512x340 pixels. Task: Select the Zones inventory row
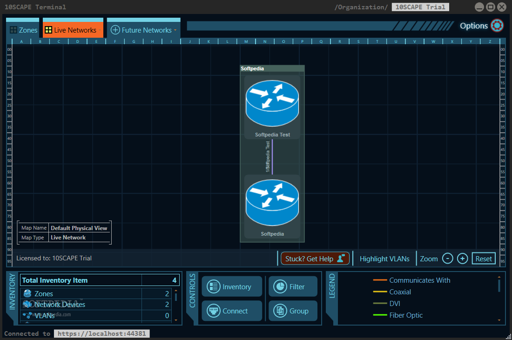pyautogui.click(x=96, y=293)
